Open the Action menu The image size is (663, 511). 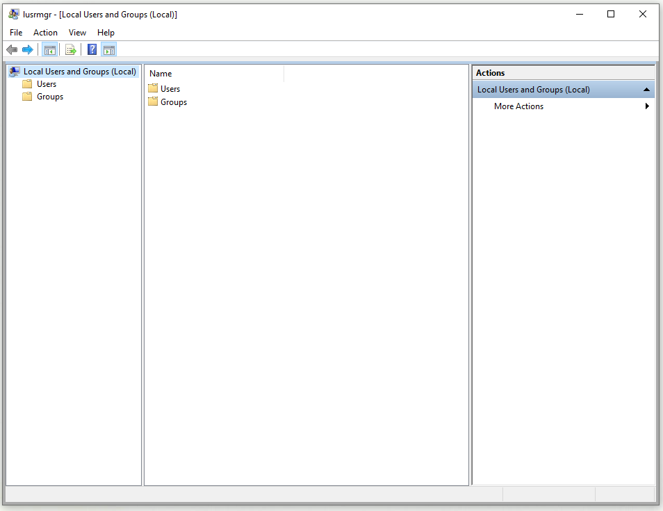click(45, 33)
